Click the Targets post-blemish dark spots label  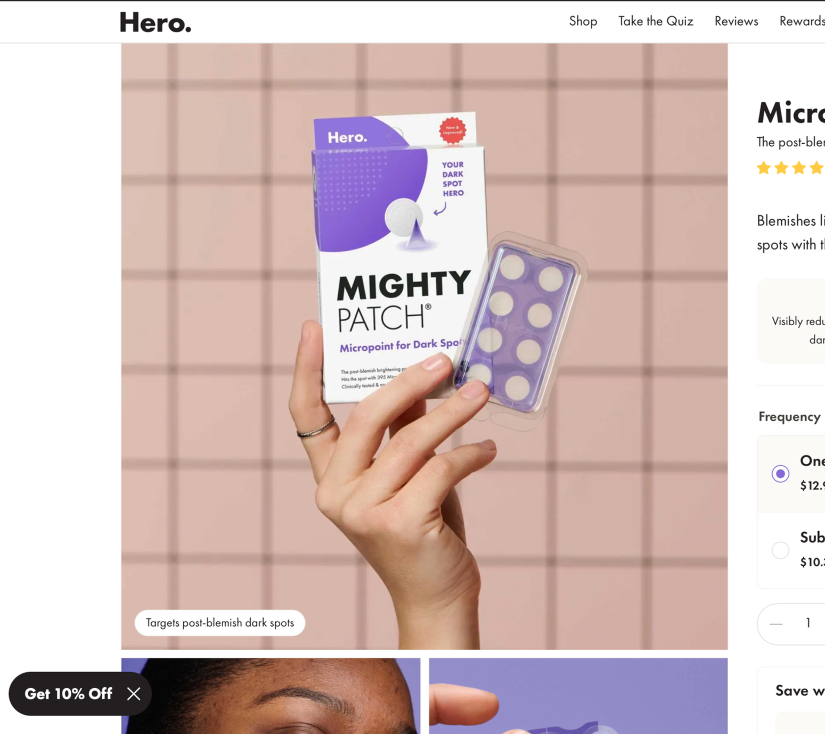tap(220, 623)
